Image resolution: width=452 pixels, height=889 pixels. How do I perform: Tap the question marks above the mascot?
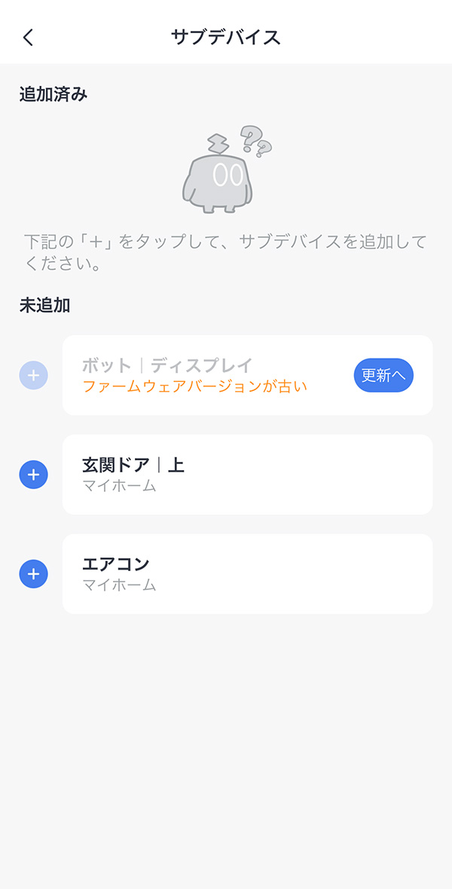(x=255, y=141)
